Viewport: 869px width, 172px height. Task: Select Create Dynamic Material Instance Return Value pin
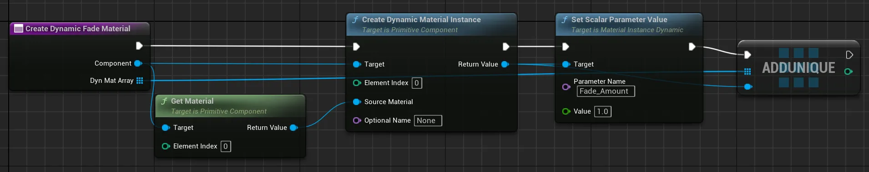click(x=505, y=64)
